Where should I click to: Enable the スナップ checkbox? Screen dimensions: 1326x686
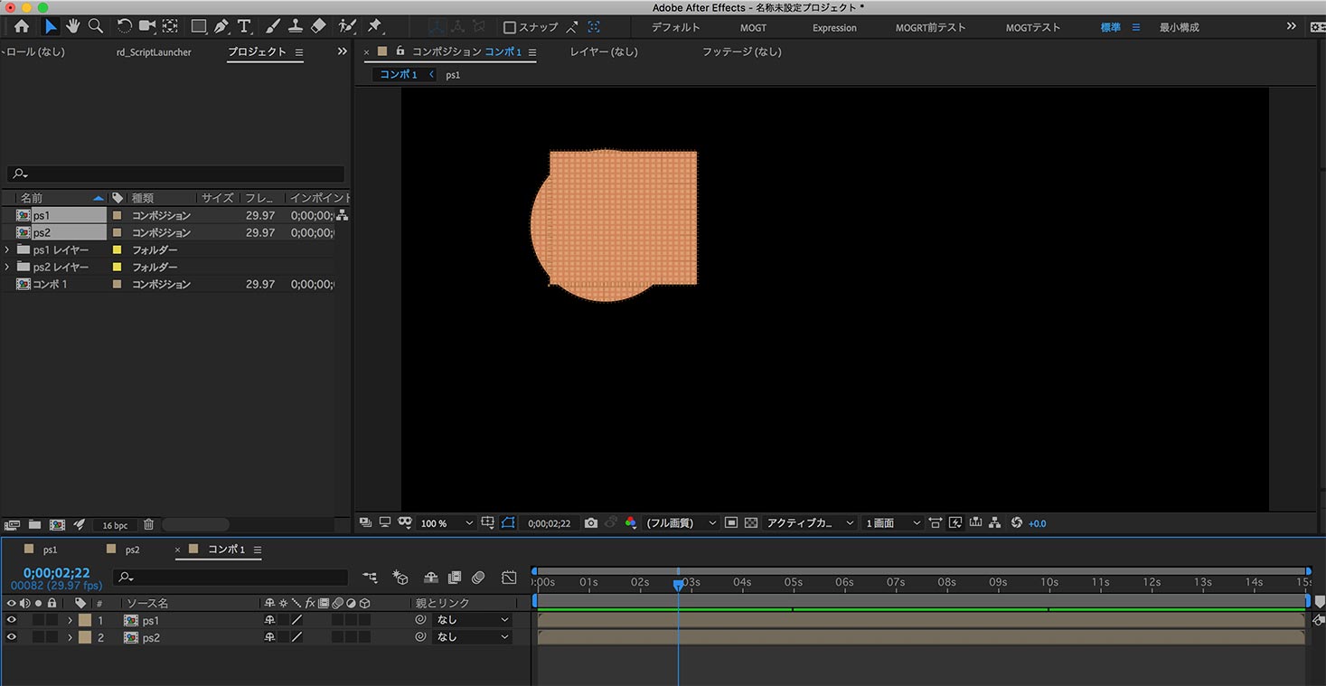pos(510,28)
